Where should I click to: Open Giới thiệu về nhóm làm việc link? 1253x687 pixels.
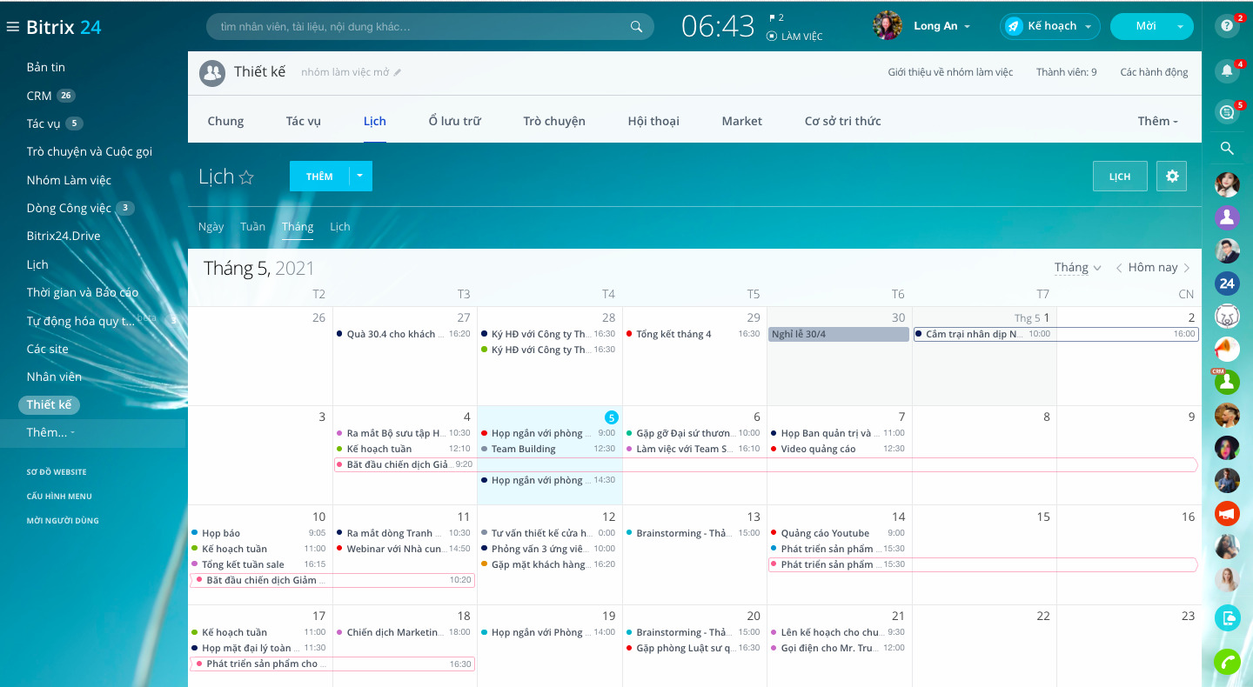(x=950, y=72)
